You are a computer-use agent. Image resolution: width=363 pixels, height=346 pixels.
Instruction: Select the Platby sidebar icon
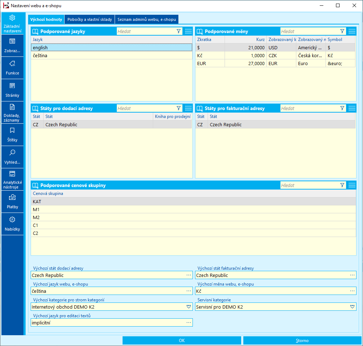click(12, 202)
